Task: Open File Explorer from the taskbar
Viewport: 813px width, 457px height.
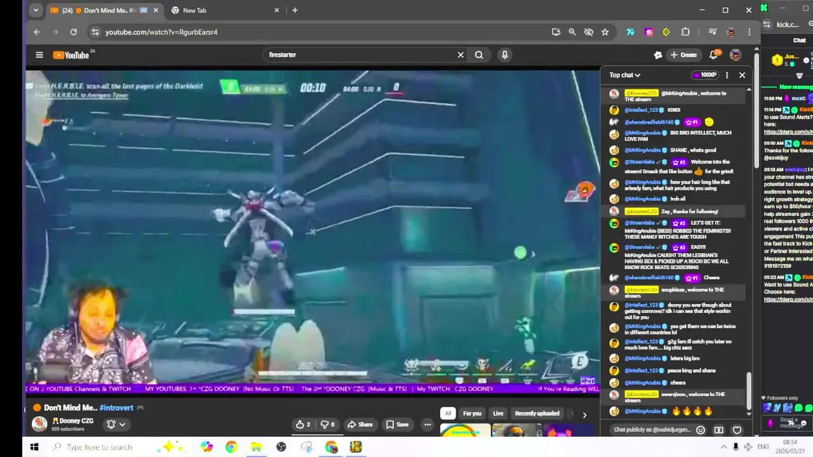Action: pyautogui.click(x=256, y=447)
